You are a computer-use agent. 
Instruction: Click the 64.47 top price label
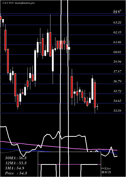coord(117,11)
